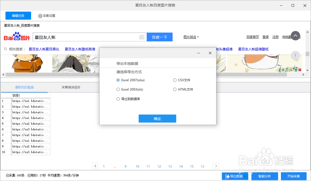Image resolution: width=311 pixels, height=181 pixels.
Task: Open the 导出数据 dropdown arrow
Action: tap(246, 176)
